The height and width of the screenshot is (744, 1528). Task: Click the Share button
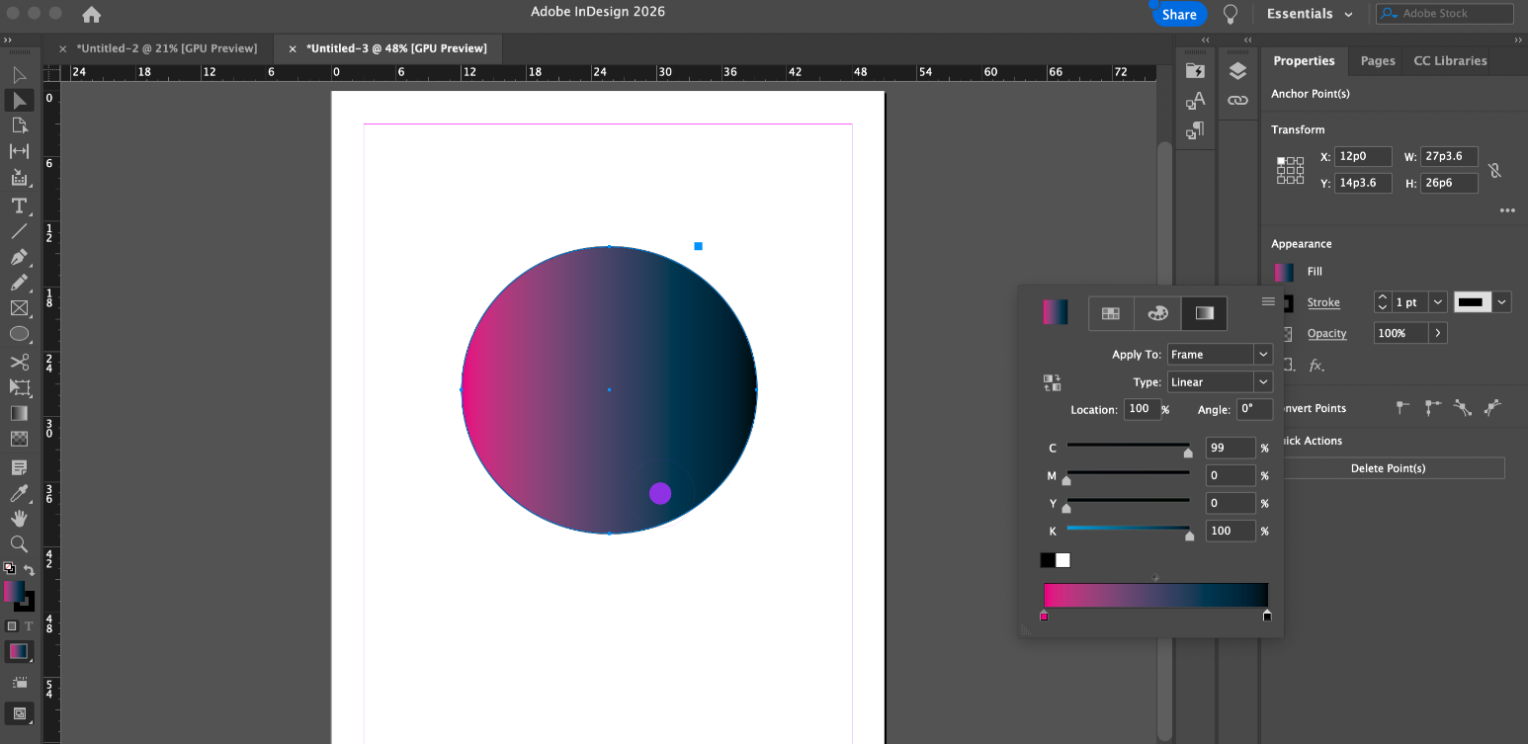coord(1179,14)
